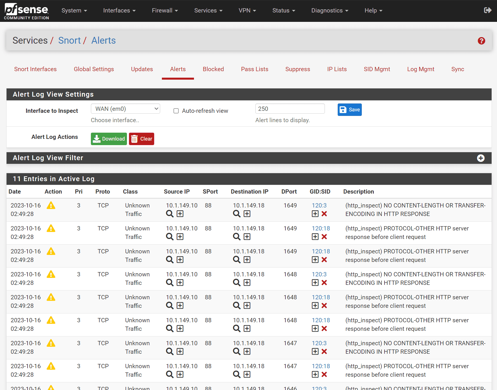Click magnifier under second row Destination IP
The height and width of the screenshot is (390, 497).
point(237,237)
